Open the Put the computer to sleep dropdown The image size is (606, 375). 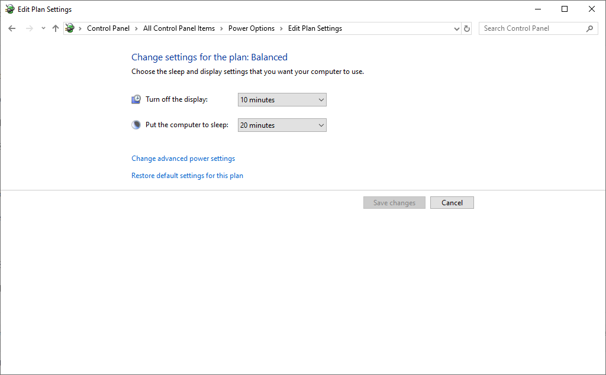[x=282, y=125]
